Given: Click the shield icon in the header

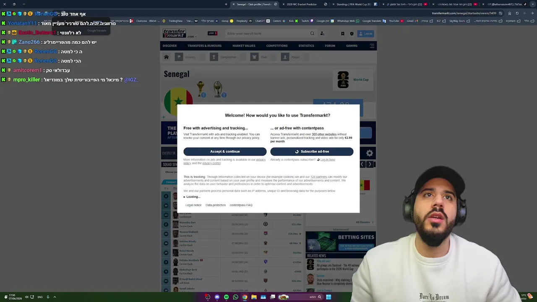Looking at the screenshot, I should (352, 34).
